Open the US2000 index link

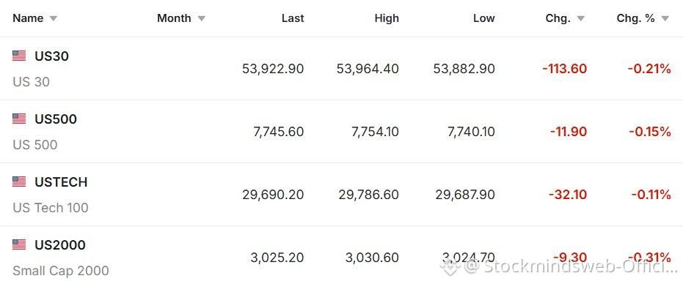[x=60, y=245]
